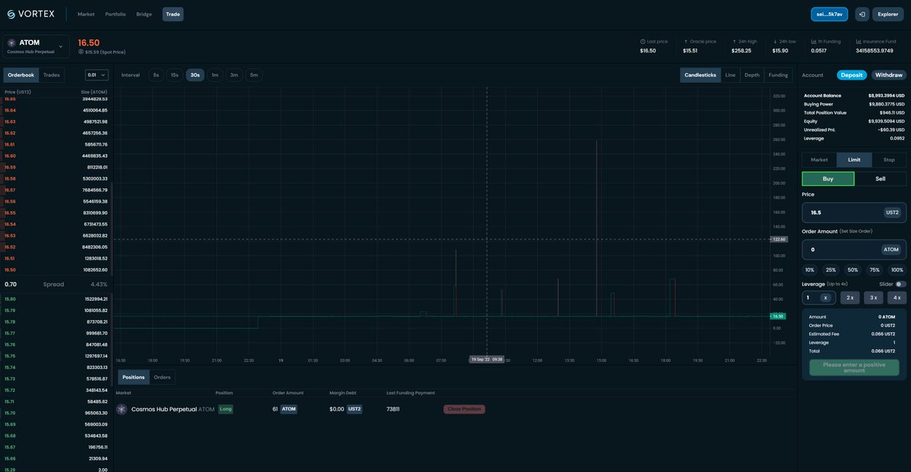Click the ATOM token icon in header
This screenshot has width=911, height=472.
[11, 43]
